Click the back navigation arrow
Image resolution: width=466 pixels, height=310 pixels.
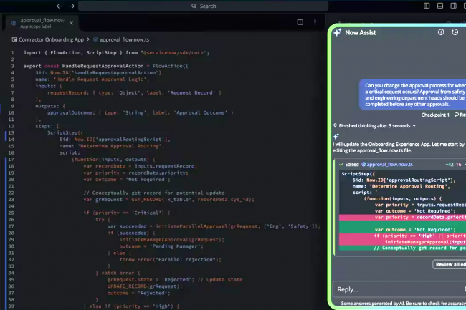pos(60,6)
